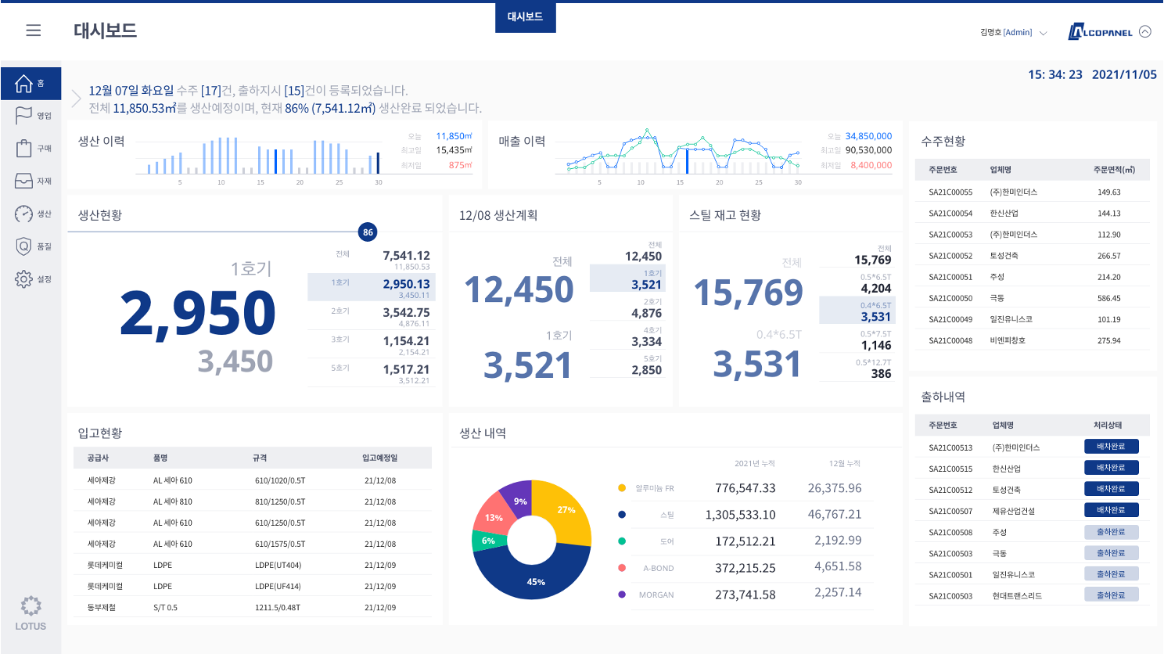Select 1호기 row in 생산현황 list

click(x=372, y=287)
